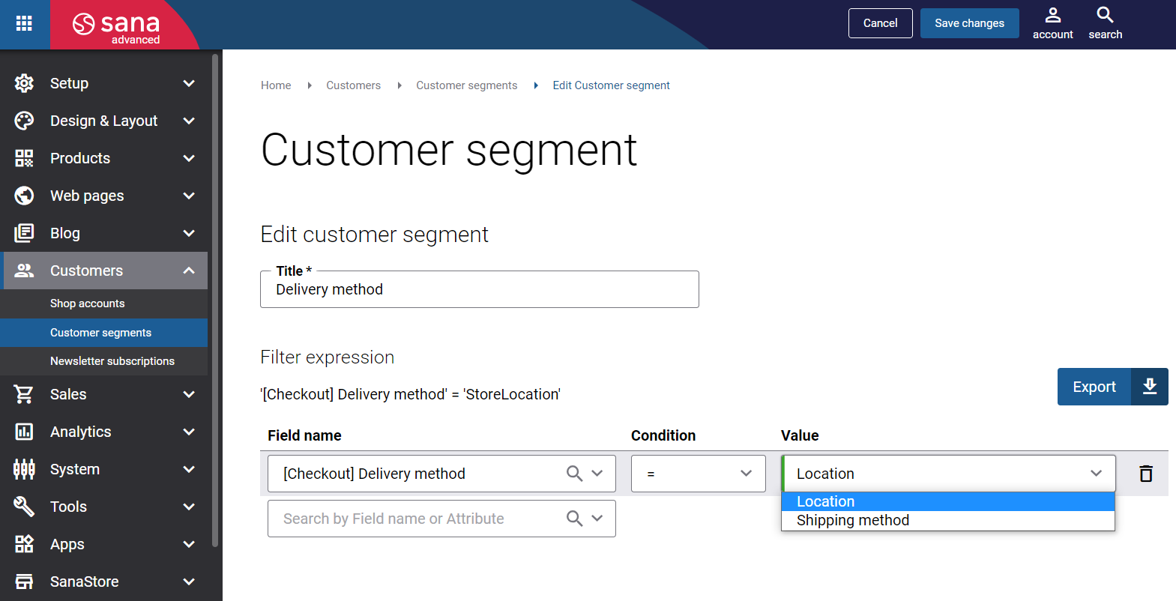Click the Customers people icon
This screenshot has width=1176, height=601.
24,271
